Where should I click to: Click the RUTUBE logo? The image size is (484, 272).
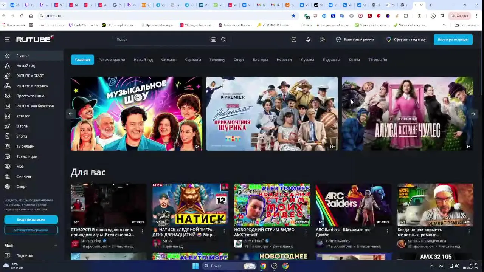[x=35, y=39]
